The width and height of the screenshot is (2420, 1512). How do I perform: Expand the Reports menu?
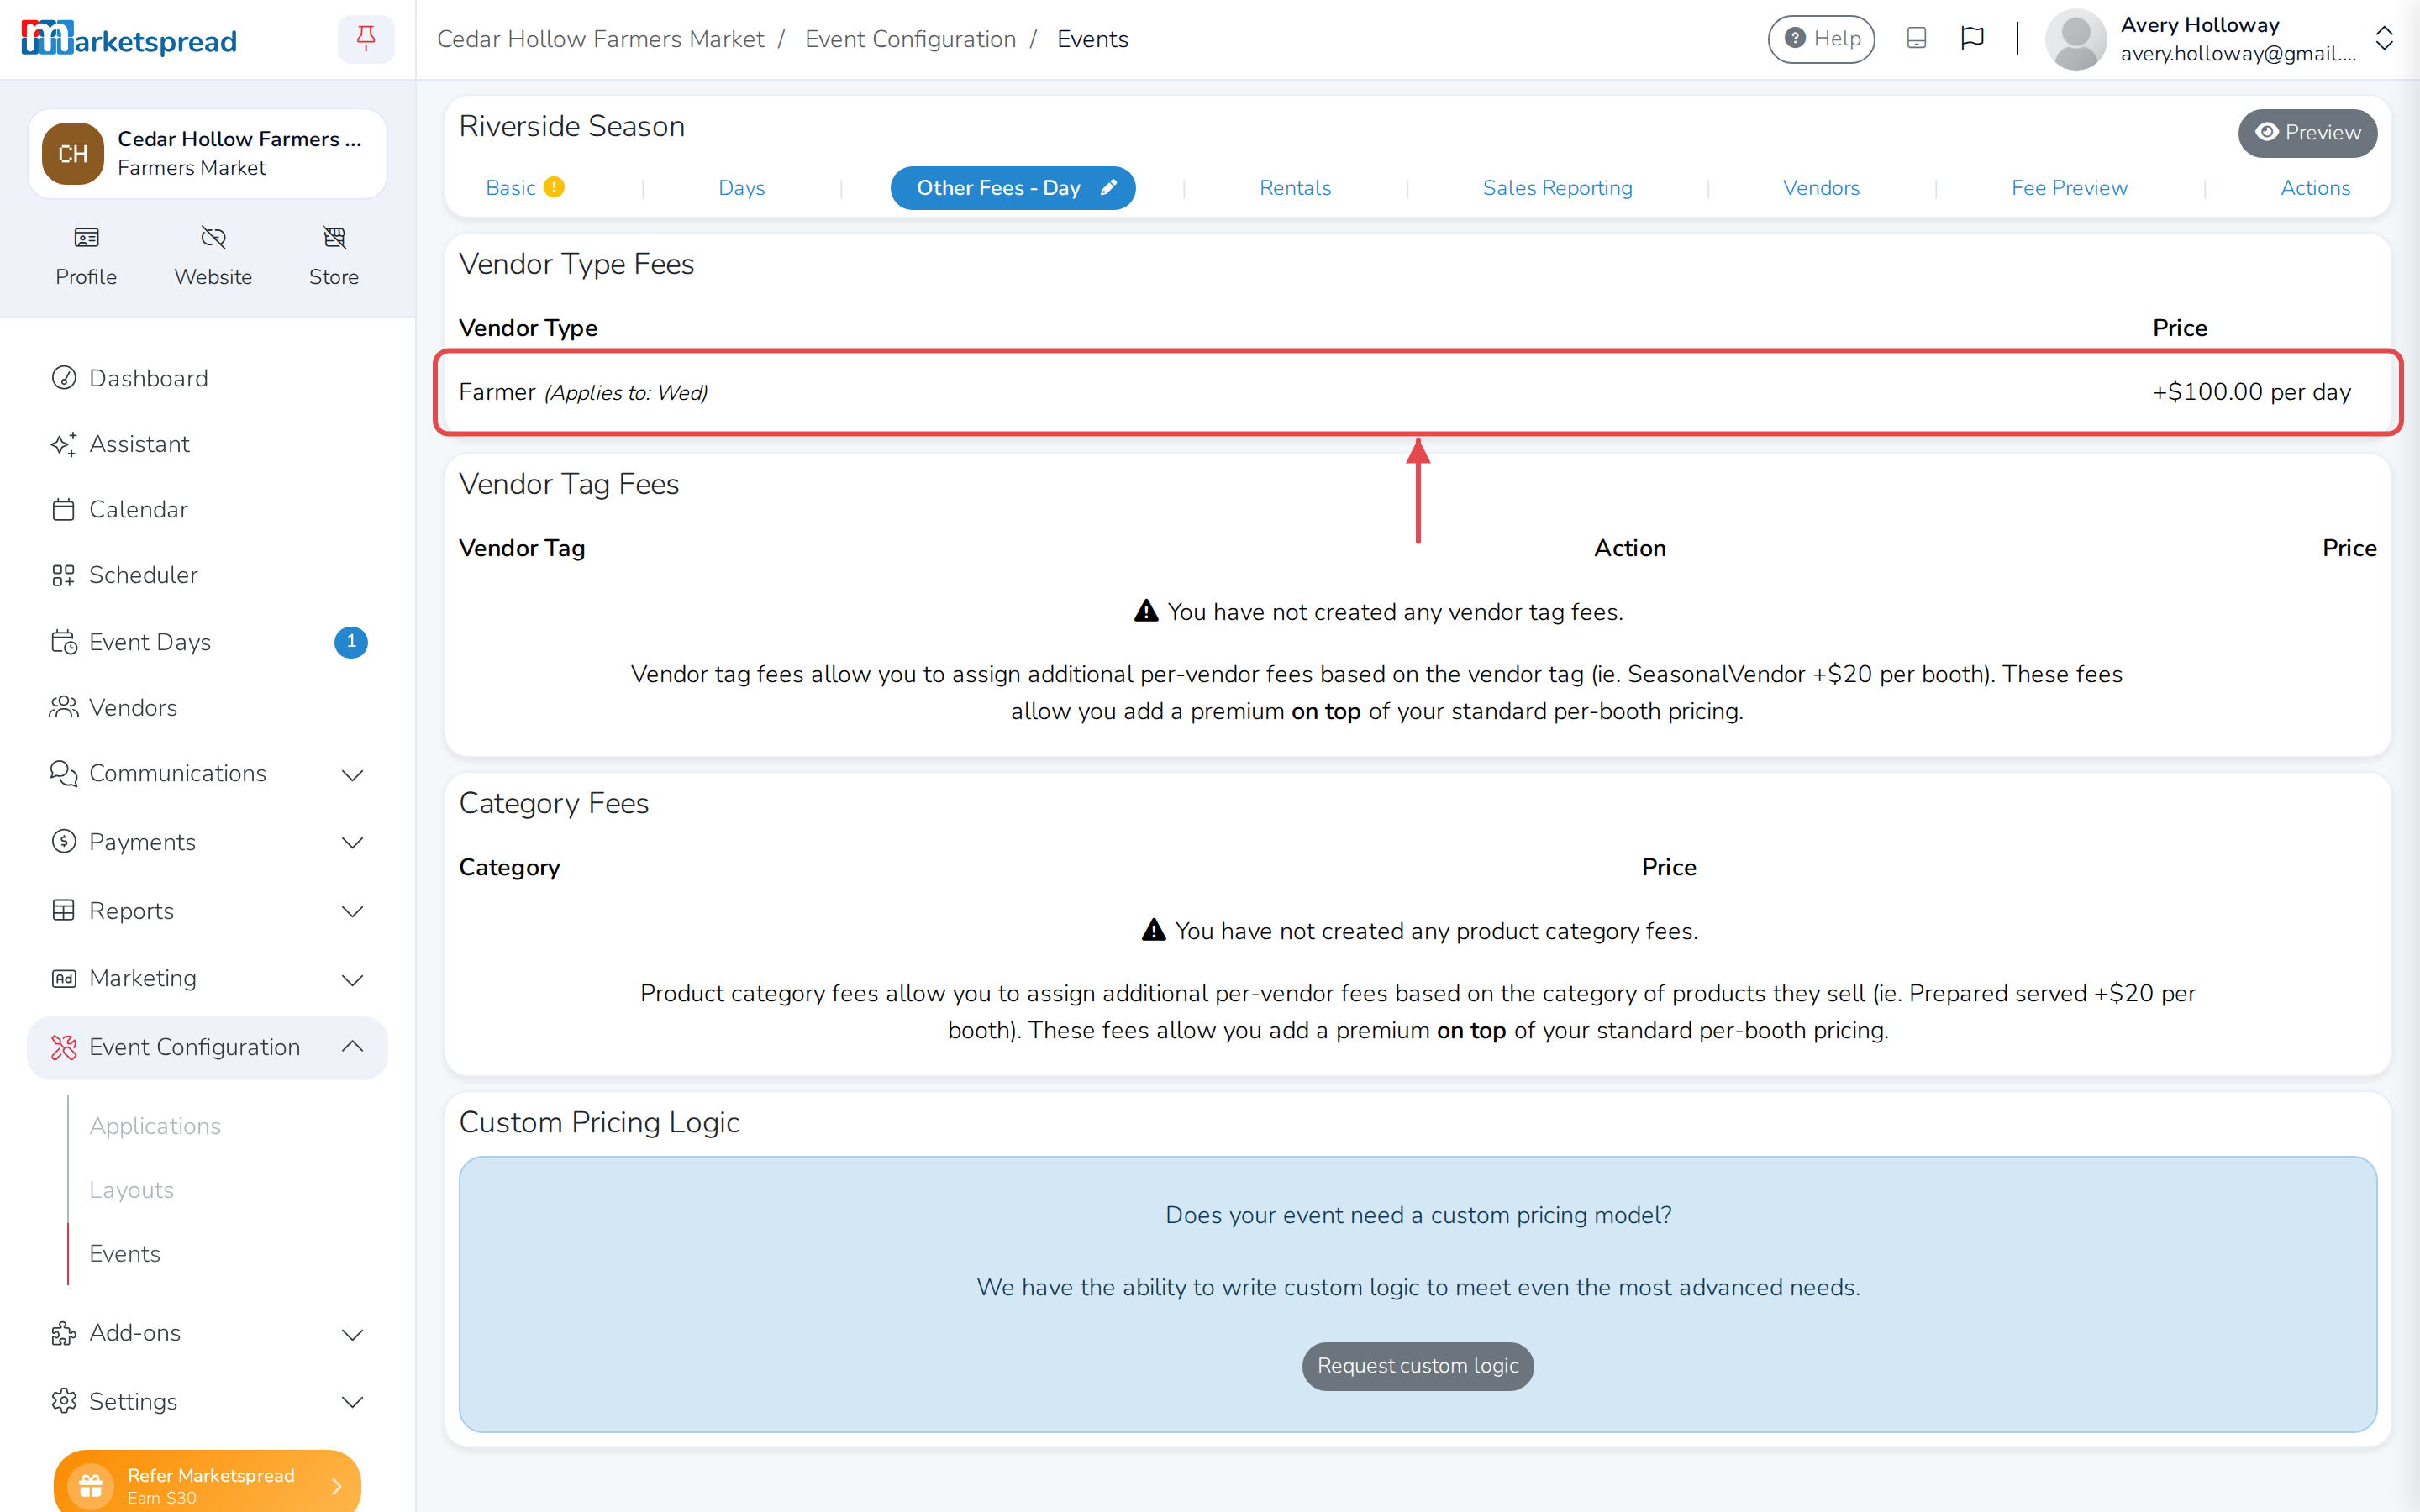207,910
